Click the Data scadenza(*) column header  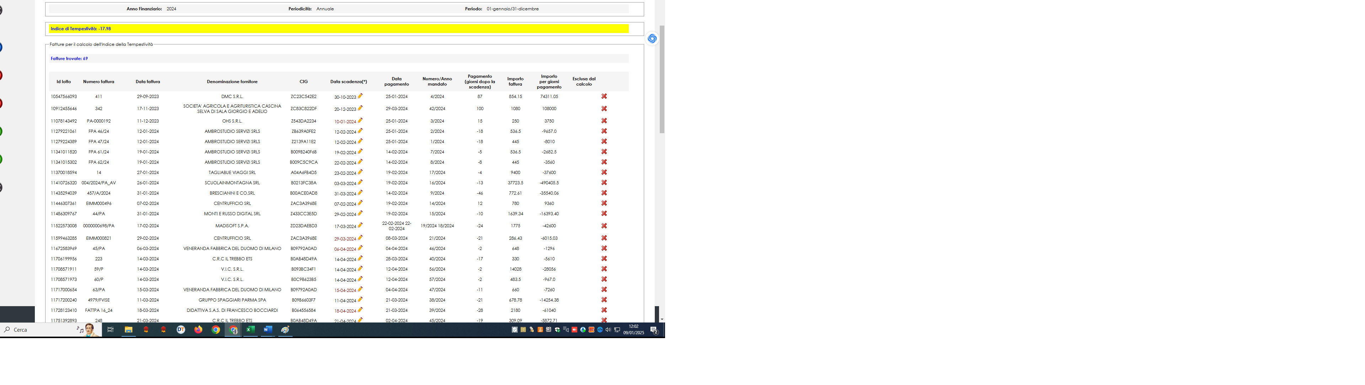[x=348, y=82]
